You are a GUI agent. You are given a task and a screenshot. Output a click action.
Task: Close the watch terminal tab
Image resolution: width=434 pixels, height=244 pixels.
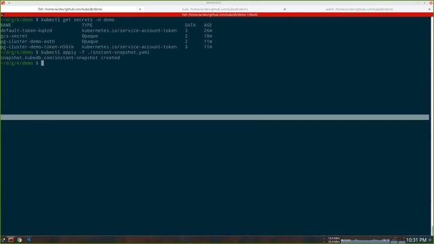(x=429, y=9)
